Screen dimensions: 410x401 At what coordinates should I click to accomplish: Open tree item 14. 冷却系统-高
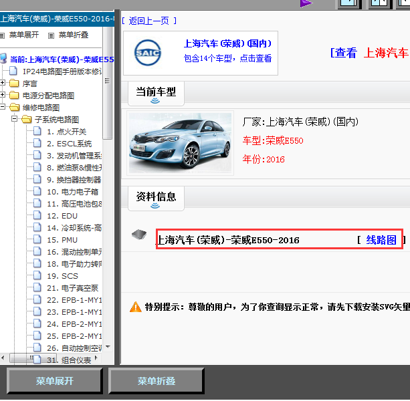point(74,228)
